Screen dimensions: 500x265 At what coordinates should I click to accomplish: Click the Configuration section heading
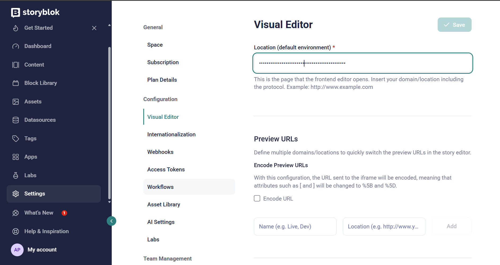point(160,99)
